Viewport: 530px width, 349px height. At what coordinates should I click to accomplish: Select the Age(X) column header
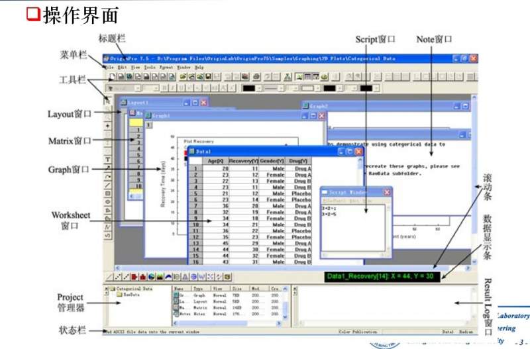click(x=215, y=161)
